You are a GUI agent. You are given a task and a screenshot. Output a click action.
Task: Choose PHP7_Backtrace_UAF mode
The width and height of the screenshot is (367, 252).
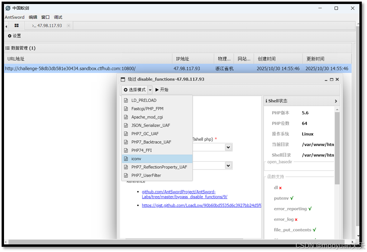(x=157, y=142)
